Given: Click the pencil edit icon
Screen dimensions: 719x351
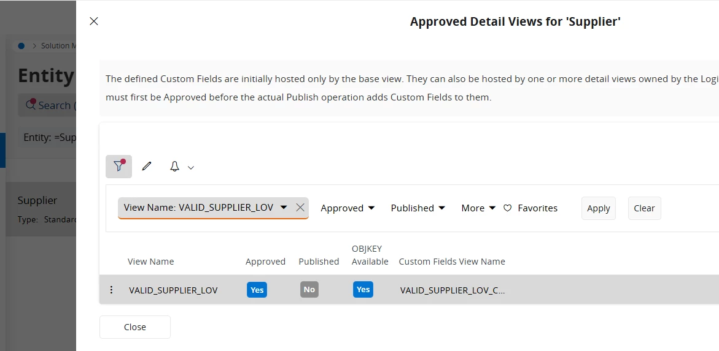Looking at the screenshot, I should 146,166.
